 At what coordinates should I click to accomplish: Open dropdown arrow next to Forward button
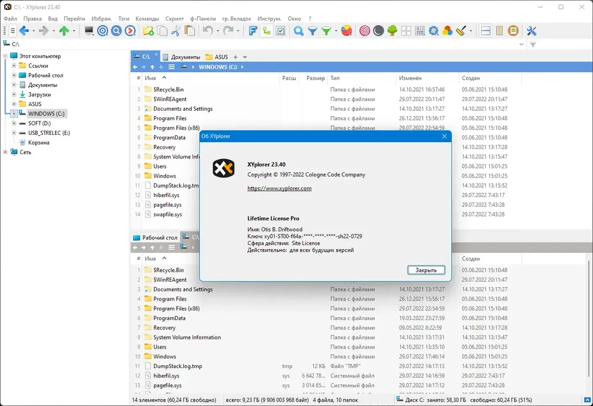tap(53, 31)
